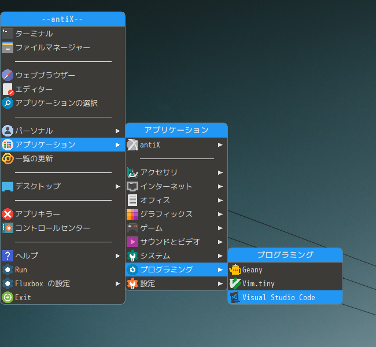Expand the グラフィックス submenu arrow
376x347 pixels.
220,214
